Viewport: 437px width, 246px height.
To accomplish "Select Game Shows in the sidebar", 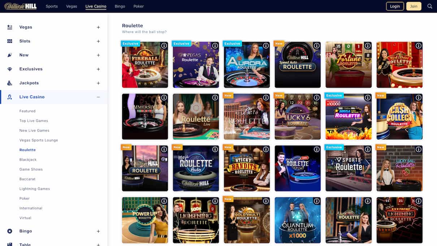I will pos(31,169).
